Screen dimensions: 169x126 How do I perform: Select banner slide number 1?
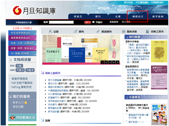(102, 62)
